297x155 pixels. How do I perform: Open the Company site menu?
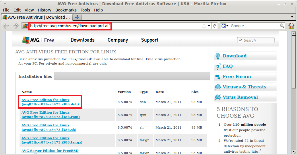click(x=118, y=40)
